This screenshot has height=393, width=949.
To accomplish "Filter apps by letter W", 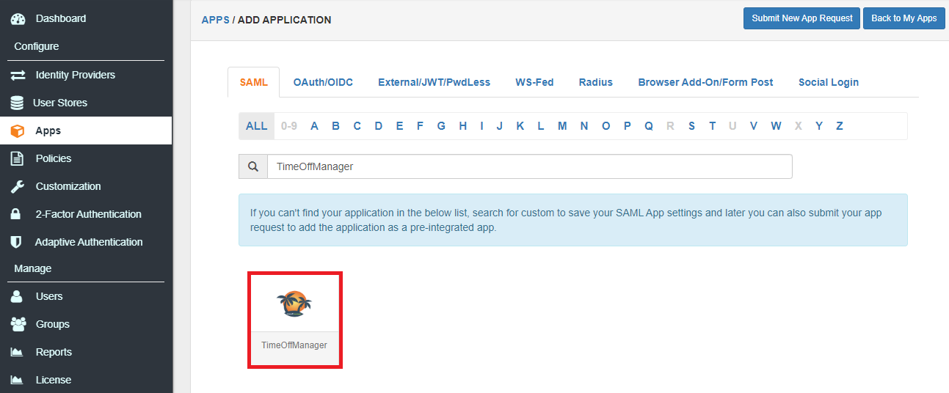I will [x=776, y=126].
